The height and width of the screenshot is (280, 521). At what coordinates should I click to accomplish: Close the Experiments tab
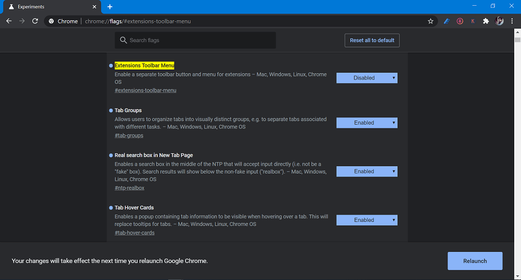94,7
